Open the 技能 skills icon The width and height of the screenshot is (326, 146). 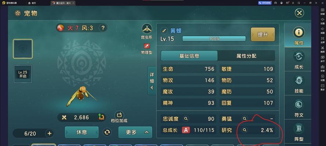coord(299,80)
